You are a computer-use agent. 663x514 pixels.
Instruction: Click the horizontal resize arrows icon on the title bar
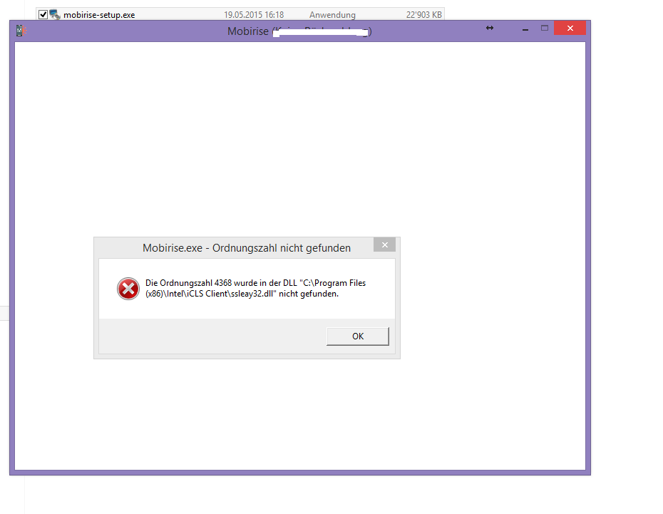[x=489, y=28]
